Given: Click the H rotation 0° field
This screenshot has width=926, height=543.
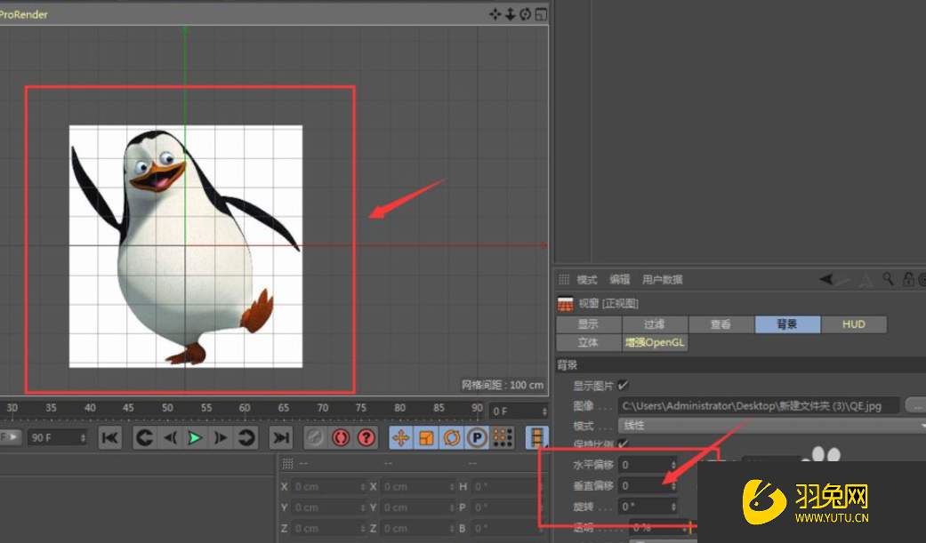Looking at the screenshot, I should click(x=507, y=486).
